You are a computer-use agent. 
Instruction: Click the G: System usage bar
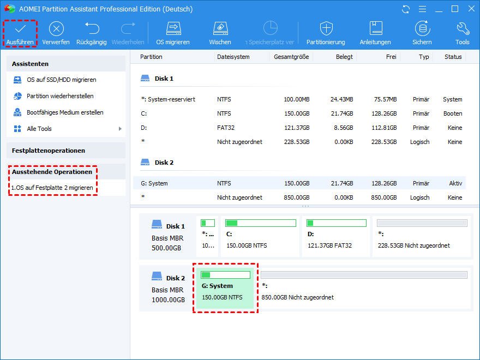click(x=225, y=274)
